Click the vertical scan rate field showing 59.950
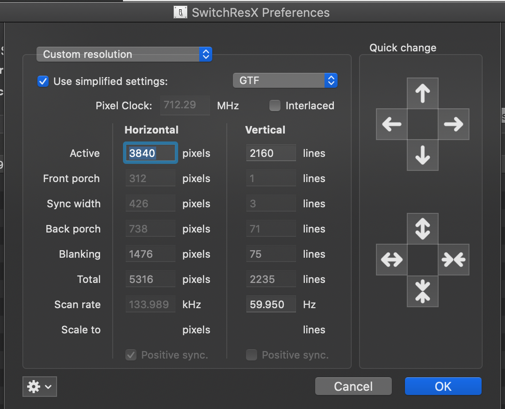 click(271, 304)
